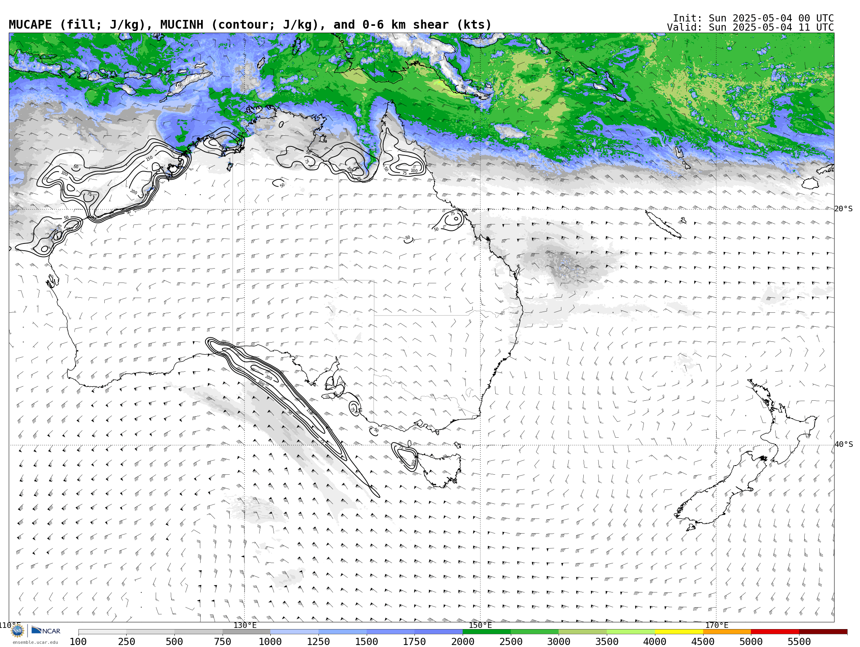Click the 4500 colorbar tick label

pyautogui.click(x=703, y=641)
